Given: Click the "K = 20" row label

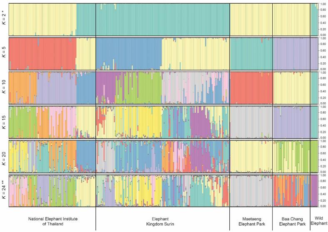Looking at the screenshot, I should click(x=4, y=156).
